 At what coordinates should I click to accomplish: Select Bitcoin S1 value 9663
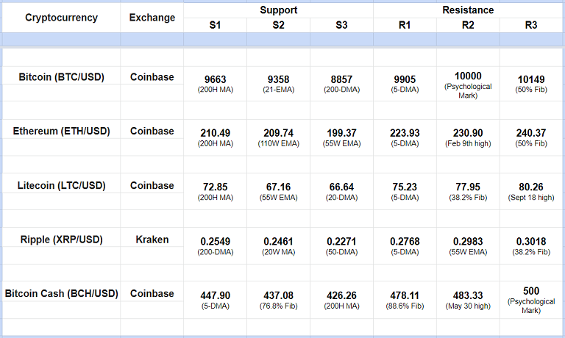(215, 79)
